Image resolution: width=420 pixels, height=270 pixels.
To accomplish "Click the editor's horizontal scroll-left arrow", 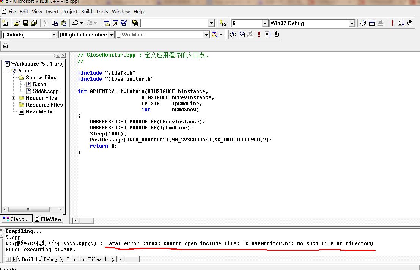I will 76,221.
